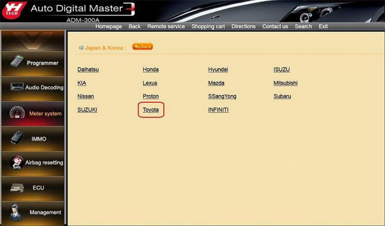Click the orange Back button
This screenshot has width=385, height=226.
pos(142,46)
